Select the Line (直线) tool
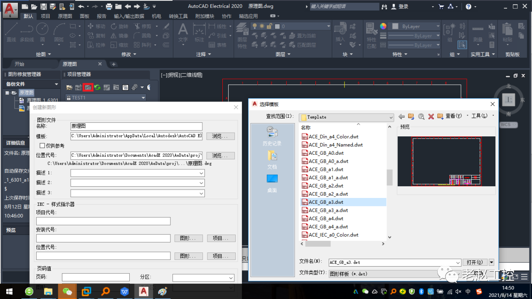 tap(11, 32)
